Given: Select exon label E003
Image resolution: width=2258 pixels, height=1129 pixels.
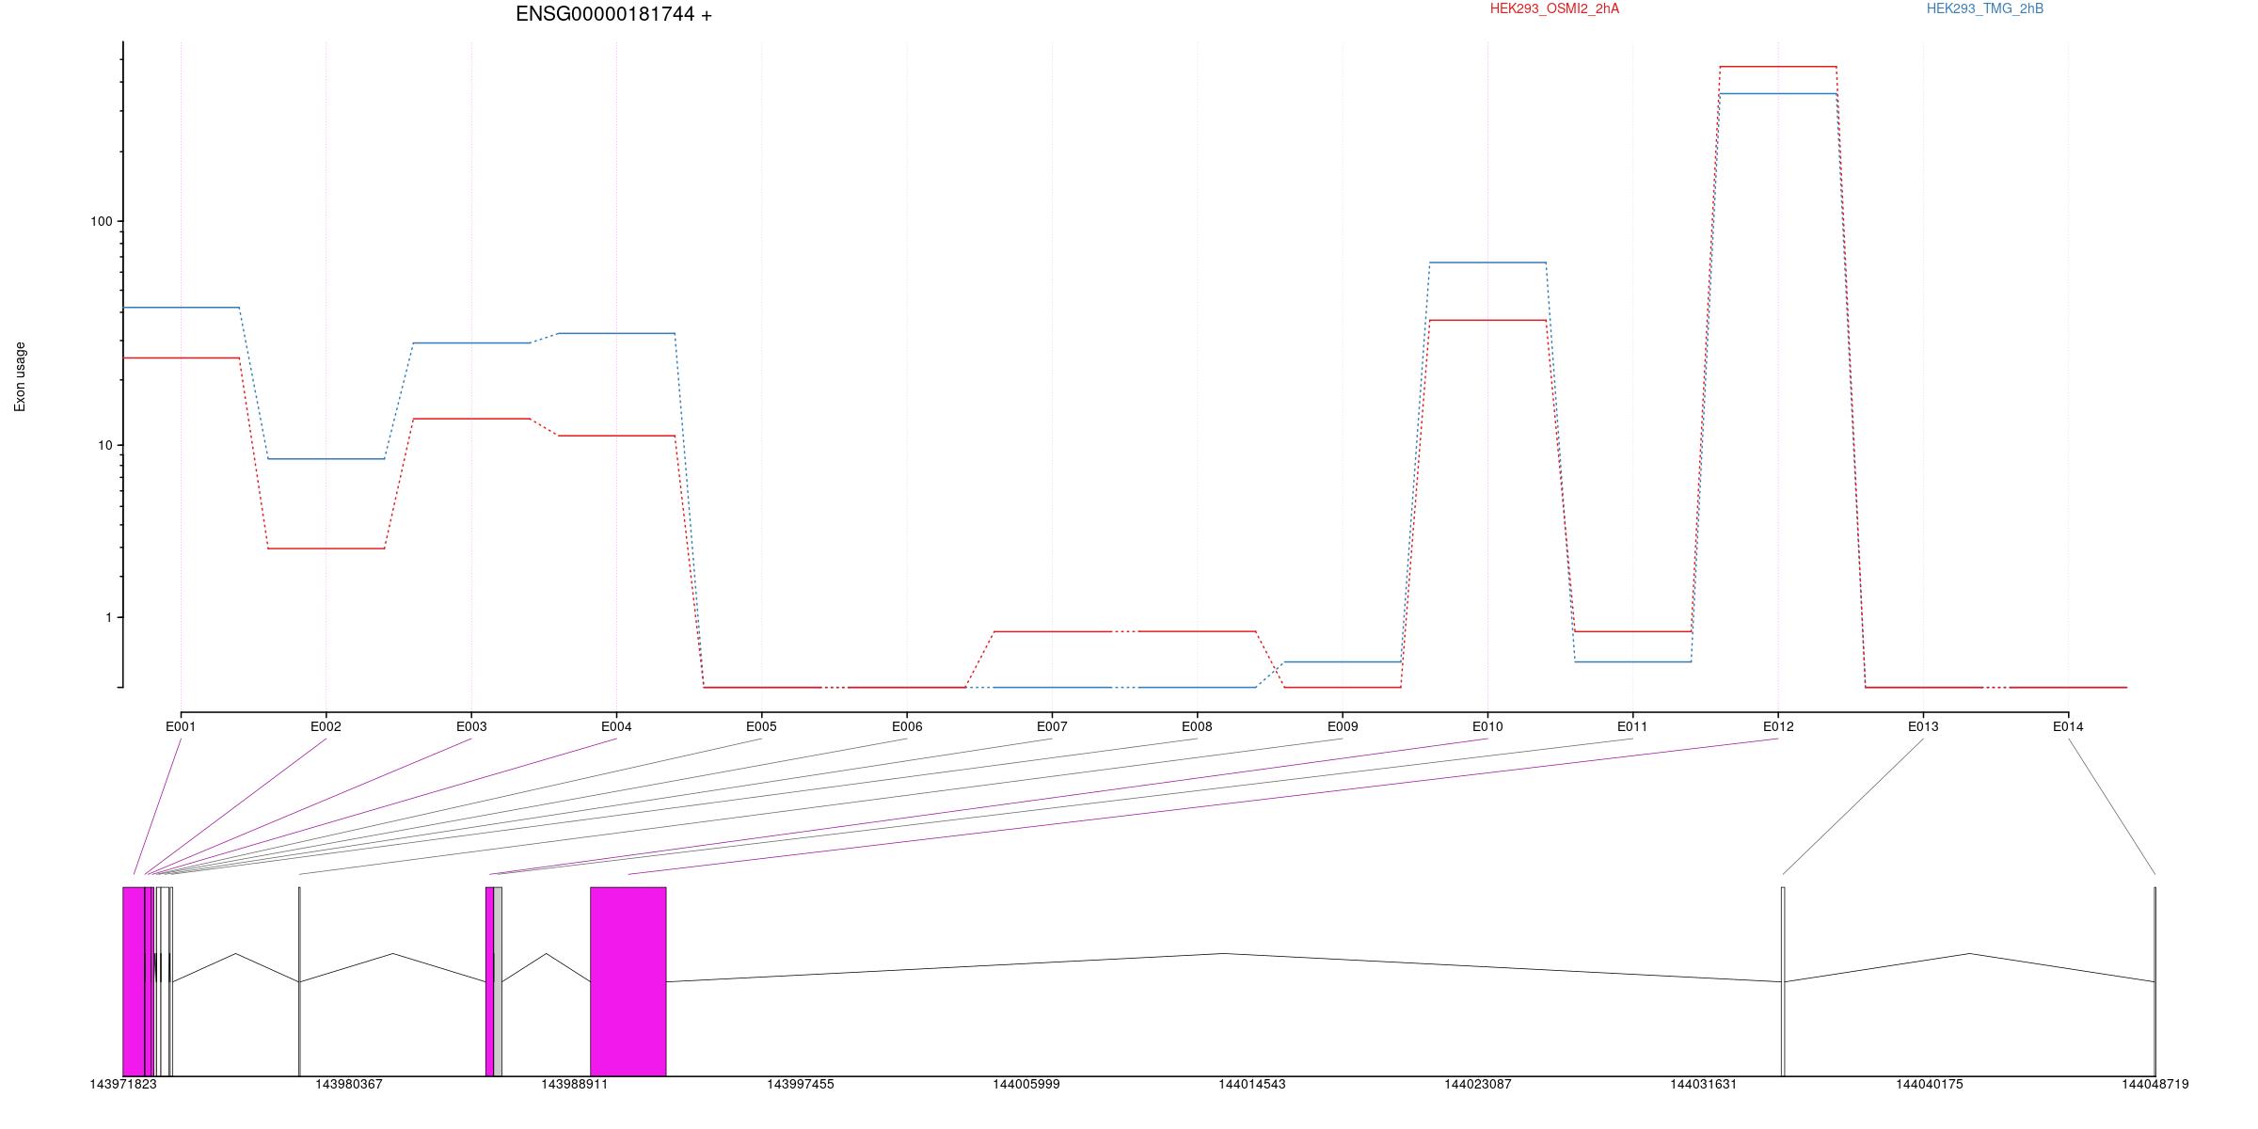Looking at the screenshot, I should [471, 726].
